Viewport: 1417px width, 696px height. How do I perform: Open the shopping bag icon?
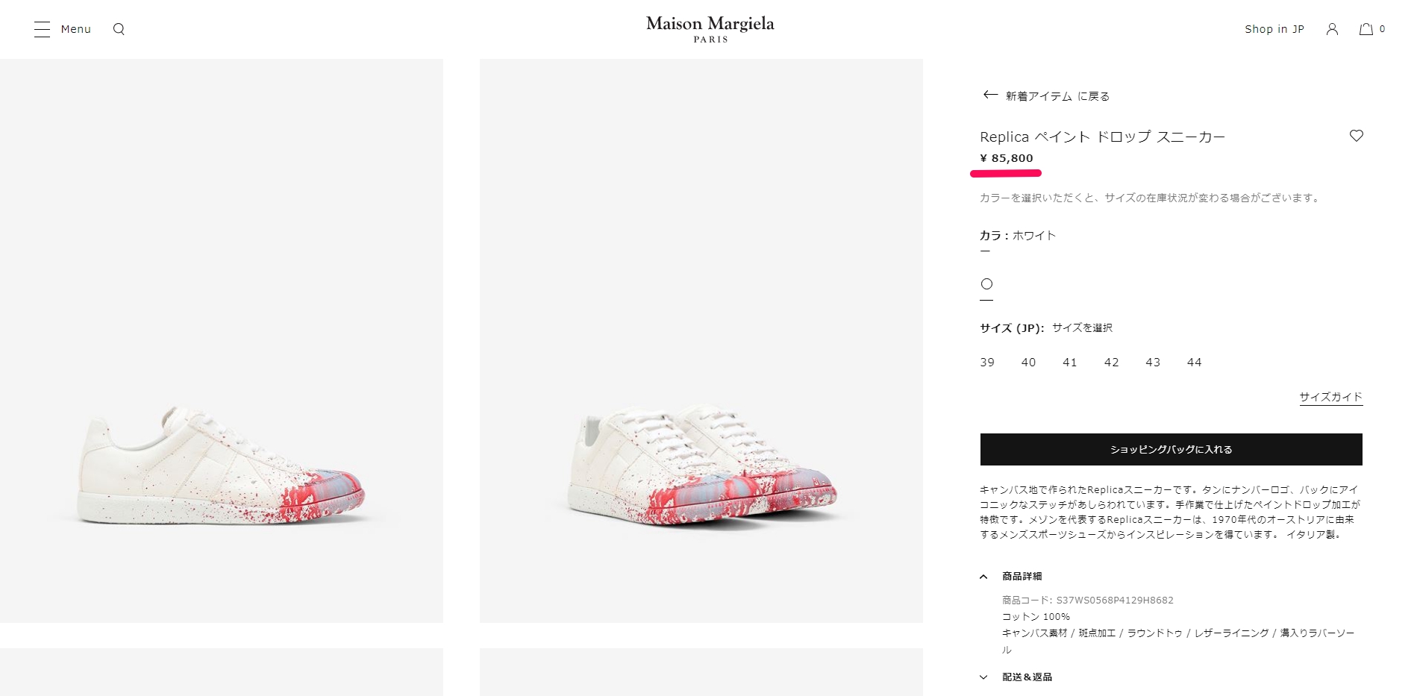(x=1366, y=29)
